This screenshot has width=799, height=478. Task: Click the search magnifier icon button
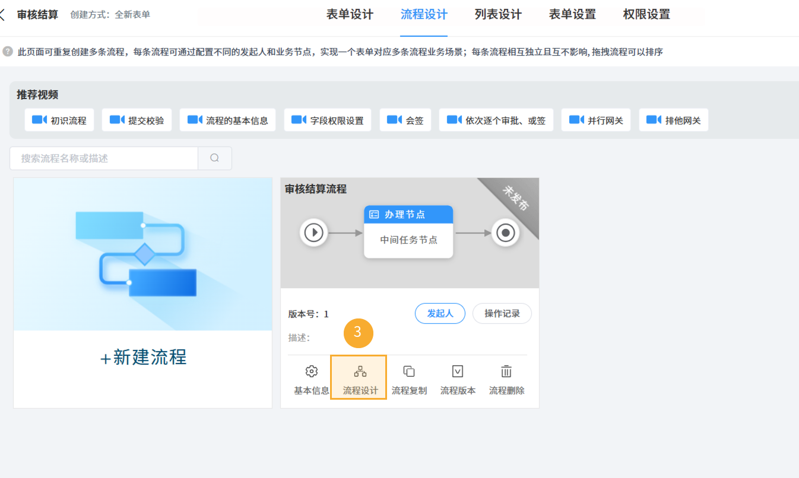click(215, 158)
